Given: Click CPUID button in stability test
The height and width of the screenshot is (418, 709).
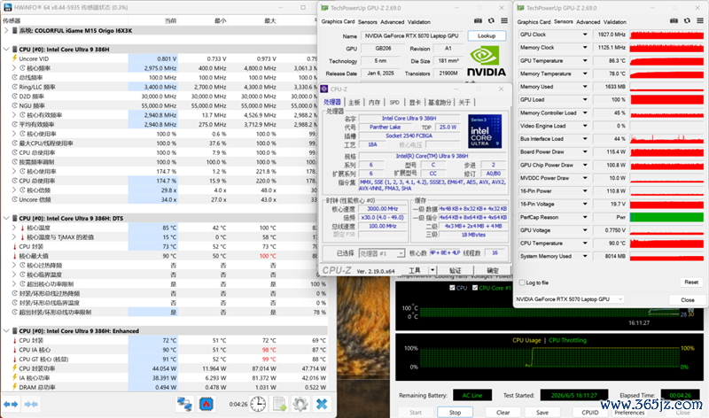Looking at the screenshot, I should point(589,412).
